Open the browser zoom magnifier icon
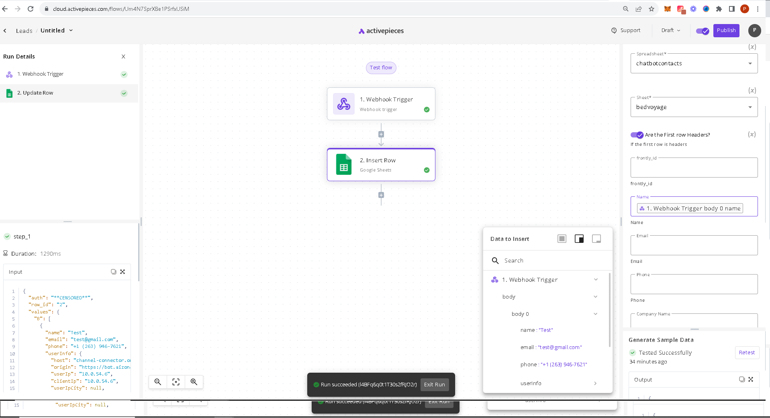The height and width of the screenshot is (418, 770). pos(626,9)
